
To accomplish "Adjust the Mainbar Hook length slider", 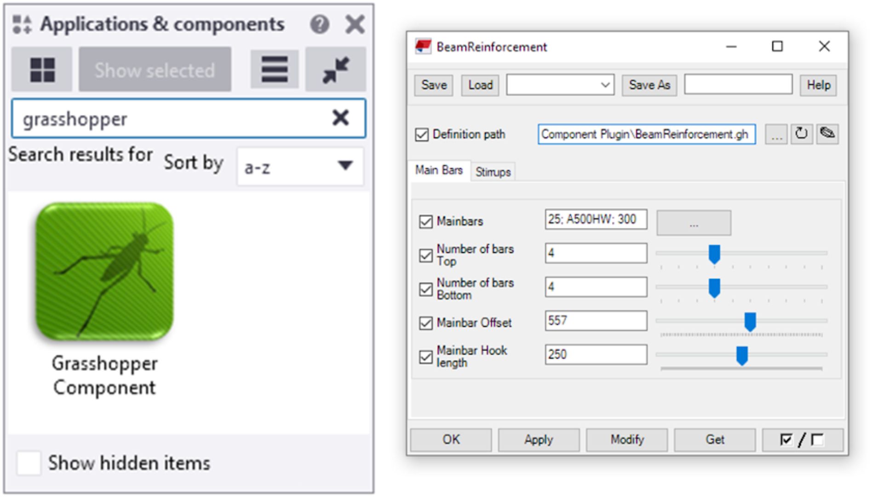I will click(742, 356).
